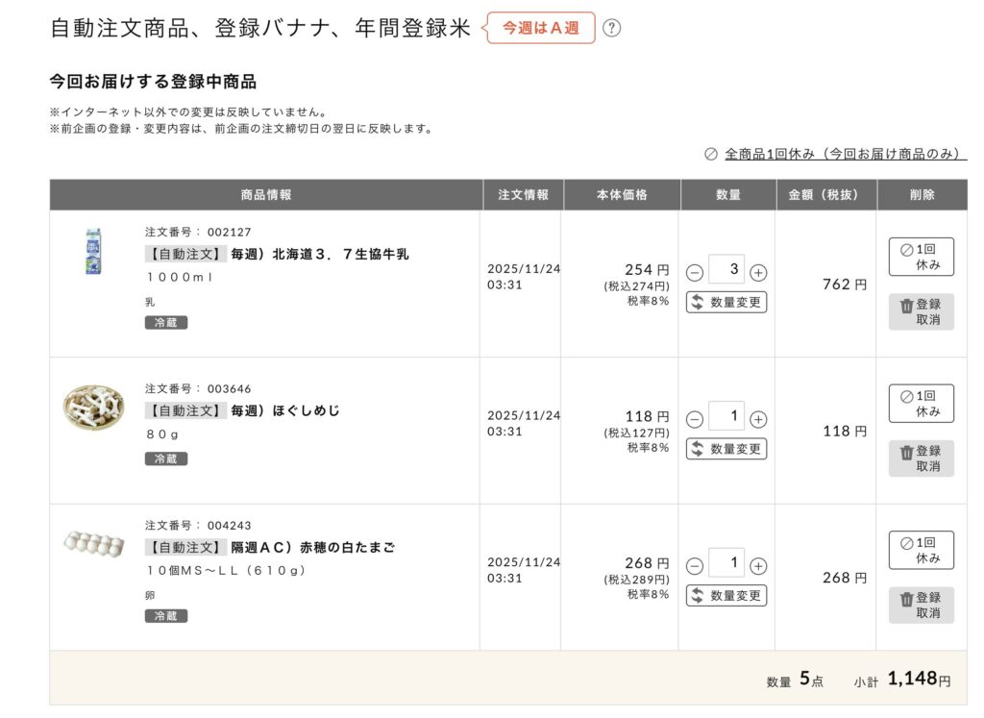Image resolution: width=984 pixels, height=718 pixels.
Task: Click the plus icon to increase milk quantity
Action: (757, 272)
